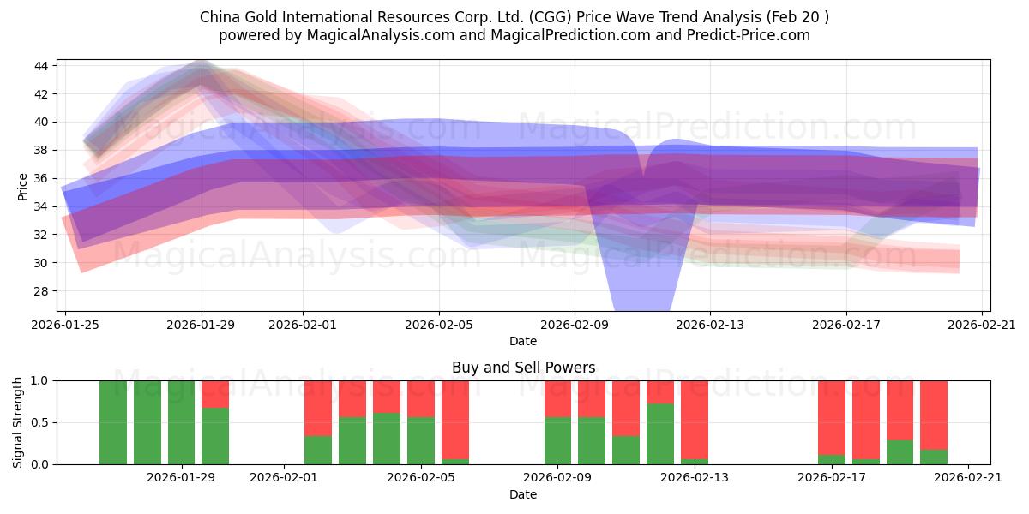
Task: Click the '38' price axis tick
Action: pyautogui.click(x=42, y=150)
